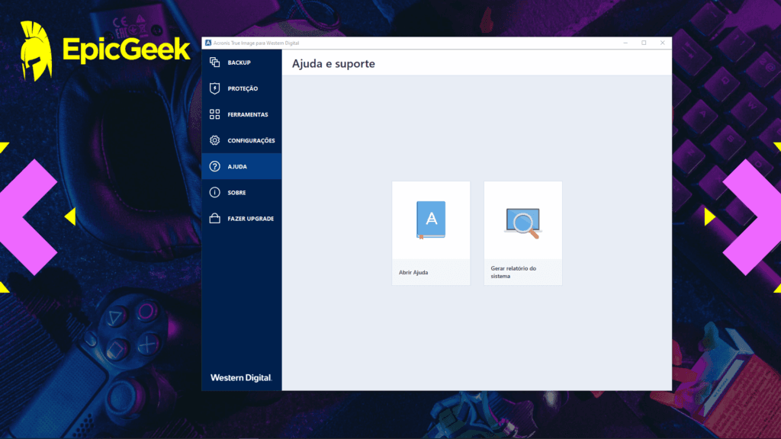Click the EpicGeek logo

click(x=105, y=50)
